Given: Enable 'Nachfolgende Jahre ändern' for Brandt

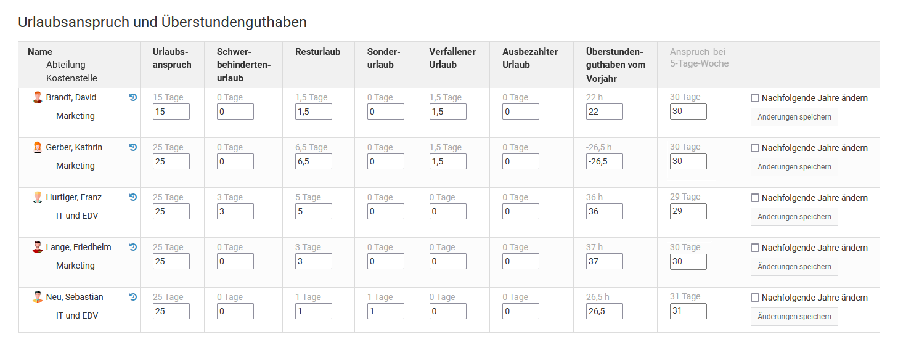Looking at the screenshot, I should [755, 98].
